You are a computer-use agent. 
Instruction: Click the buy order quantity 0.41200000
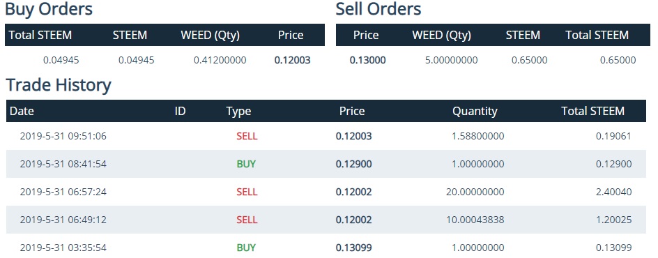click(220, 60)
